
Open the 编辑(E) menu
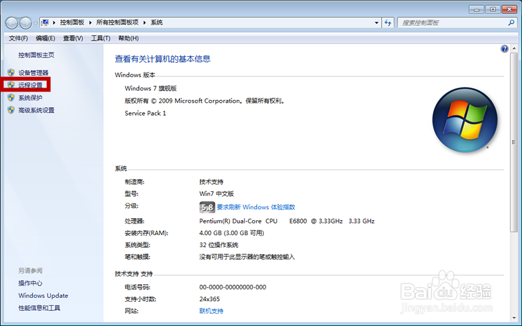45,39
